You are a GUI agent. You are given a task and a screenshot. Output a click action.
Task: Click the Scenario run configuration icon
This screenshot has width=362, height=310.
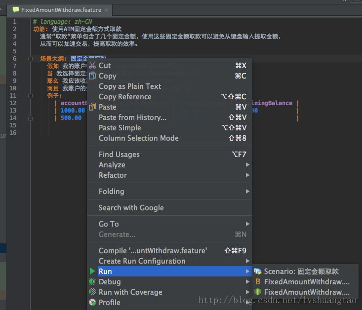pos(258,271)
